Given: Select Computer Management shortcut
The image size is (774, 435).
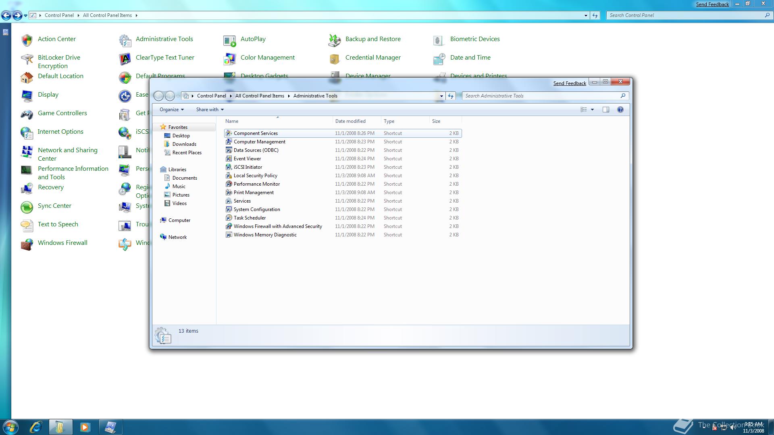Looking at the screenshot, I should point(343,142).
